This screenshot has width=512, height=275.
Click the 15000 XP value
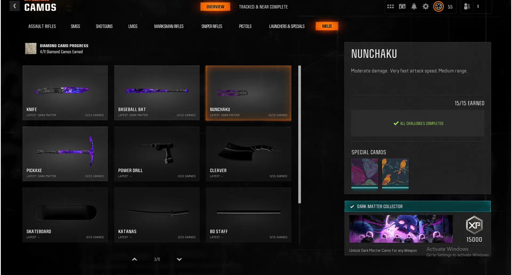click(474, 240)
